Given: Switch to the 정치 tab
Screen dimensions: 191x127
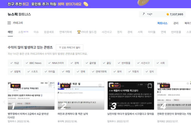Looking at the screenshot, I should point(120,32).
